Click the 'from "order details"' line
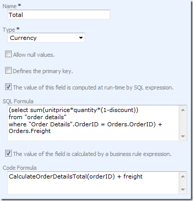The width and height of the screenshot is (193, 201). pos(37,117)
